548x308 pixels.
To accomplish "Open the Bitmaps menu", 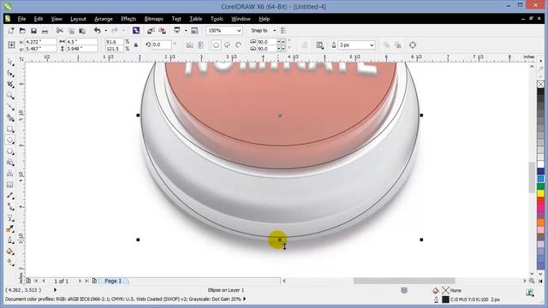I will [154, 19].
